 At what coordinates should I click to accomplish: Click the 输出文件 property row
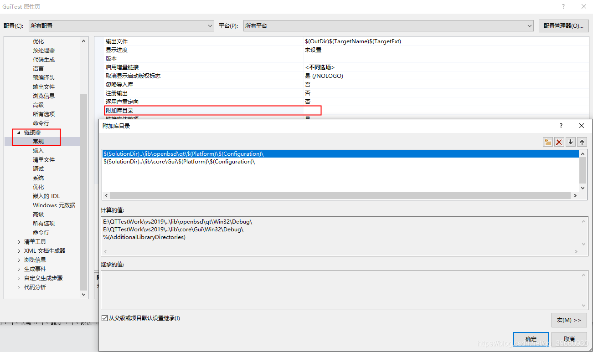pyautogui.click(x=346, y=41)
